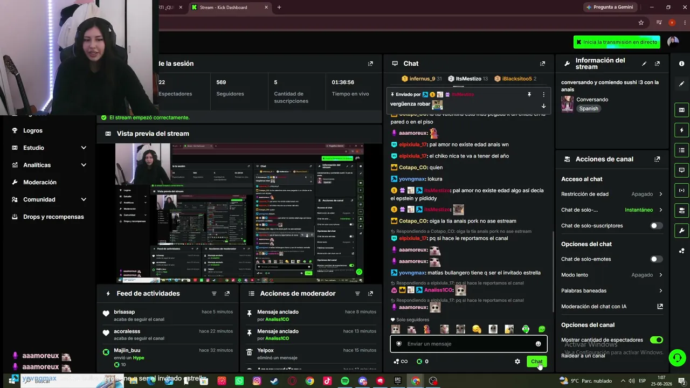690x388 pixels.
Task: Open Chat de solo Instantáneo options
Action: click(x=612, y=210)
